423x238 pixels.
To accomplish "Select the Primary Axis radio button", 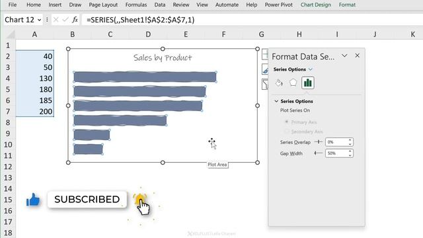I will pyautogui.click(x=287, y=122).
